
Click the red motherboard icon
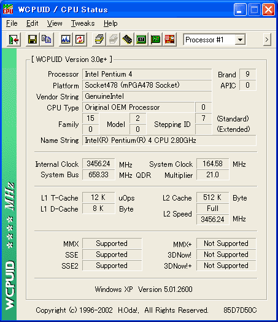click(x=169, y=39)
